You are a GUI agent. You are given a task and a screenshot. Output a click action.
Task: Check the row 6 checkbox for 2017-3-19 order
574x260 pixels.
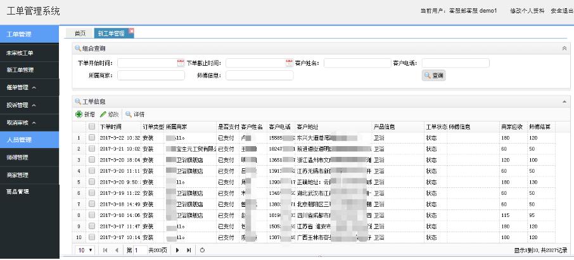tap(92, 192)
